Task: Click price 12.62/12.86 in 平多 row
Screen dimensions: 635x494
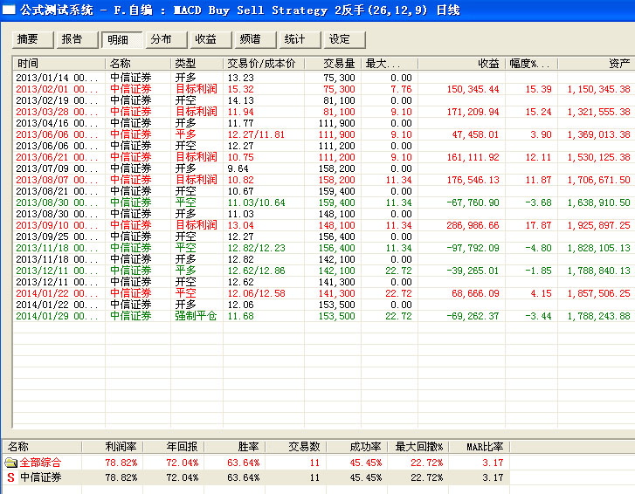Action: click(x=256, y=271)
